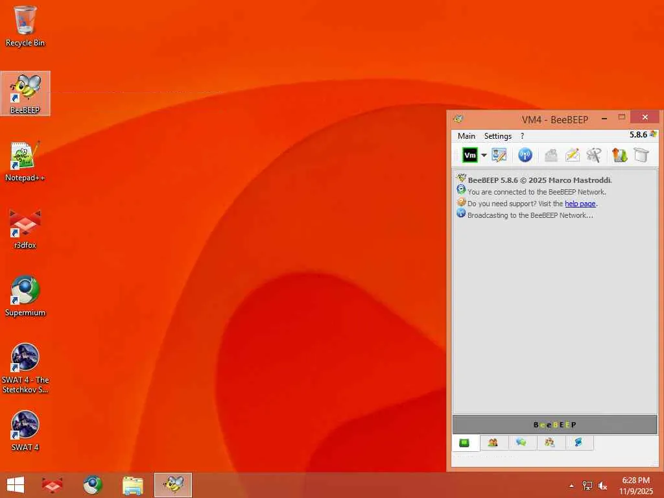This screenshot has height=498, width=664.
Task: Click "You are connected to the BeeBEEP Network" text
Action: click(x=536, y=192)
